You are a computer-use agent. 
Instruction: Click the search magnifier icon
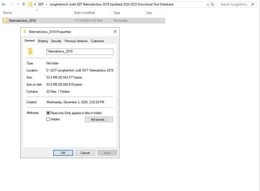point(252,4)
